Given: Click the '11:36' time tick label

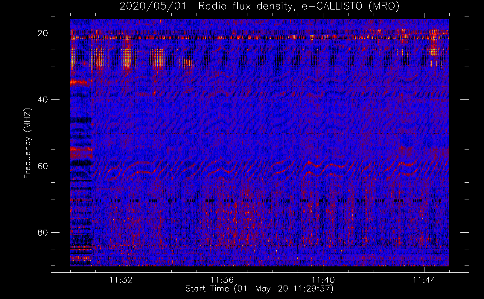Looking at the screenshot, I should (222, 280).
